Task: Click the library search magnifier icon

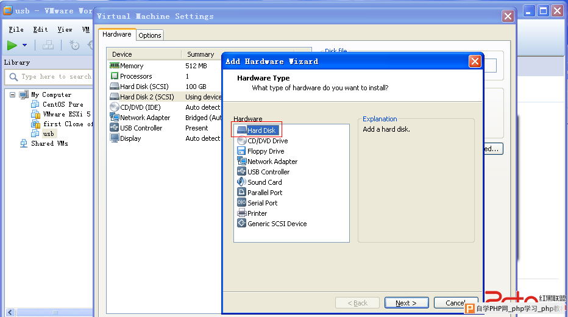Action: click(13, 77)
